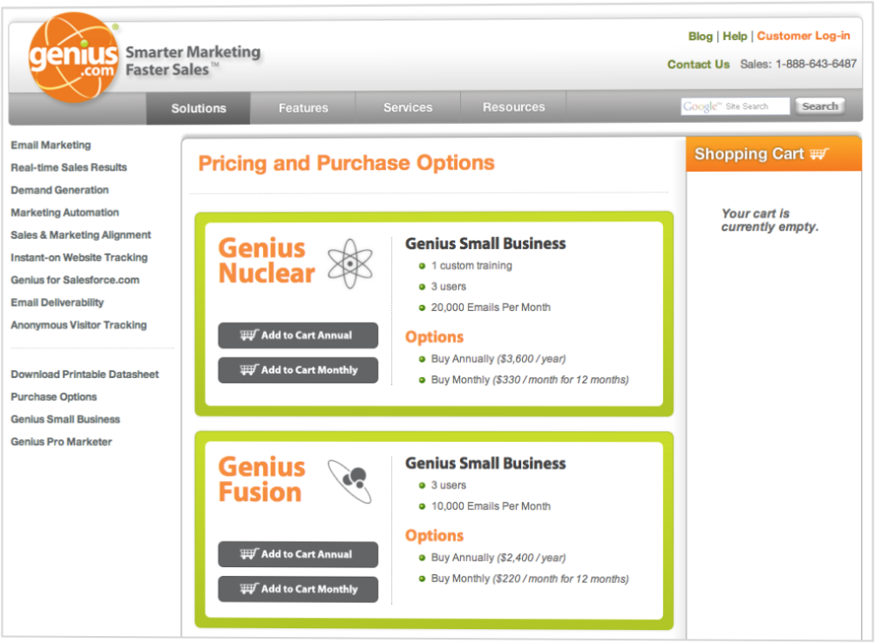
Task: Open Genius Pro Marketer link
Action: tap(61, 442)
